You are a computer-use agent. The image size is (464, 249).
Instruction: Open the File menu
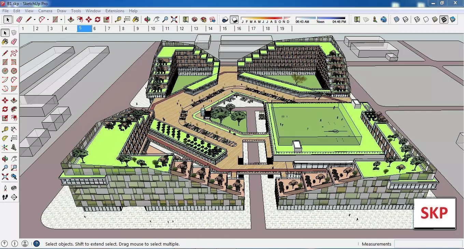(x=5, y=11)
